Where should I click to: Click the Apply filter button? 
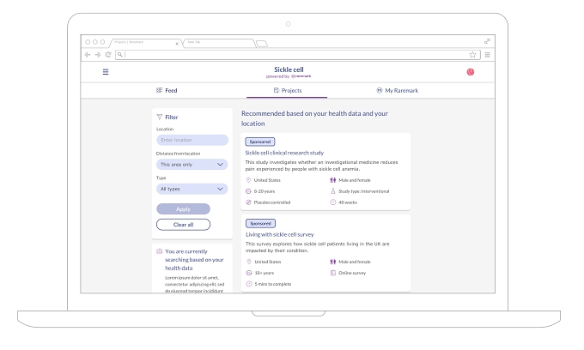(183, 209)
